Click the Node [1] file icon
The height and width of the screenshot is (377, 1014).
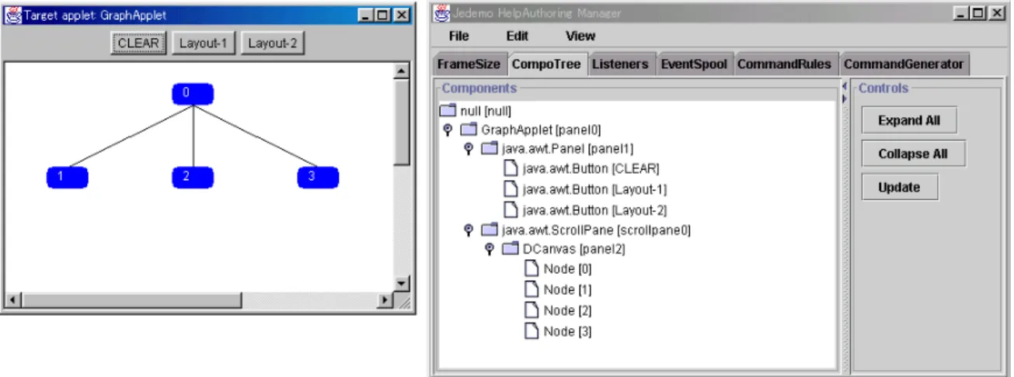(x=531, y=289)
